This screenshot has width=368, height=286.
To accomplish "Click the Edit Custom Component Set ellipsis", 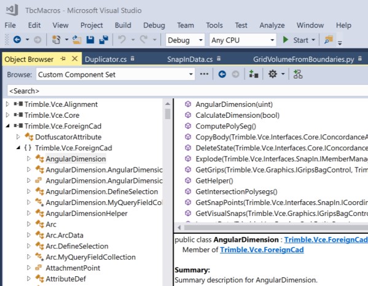I will tap(204, 74).
